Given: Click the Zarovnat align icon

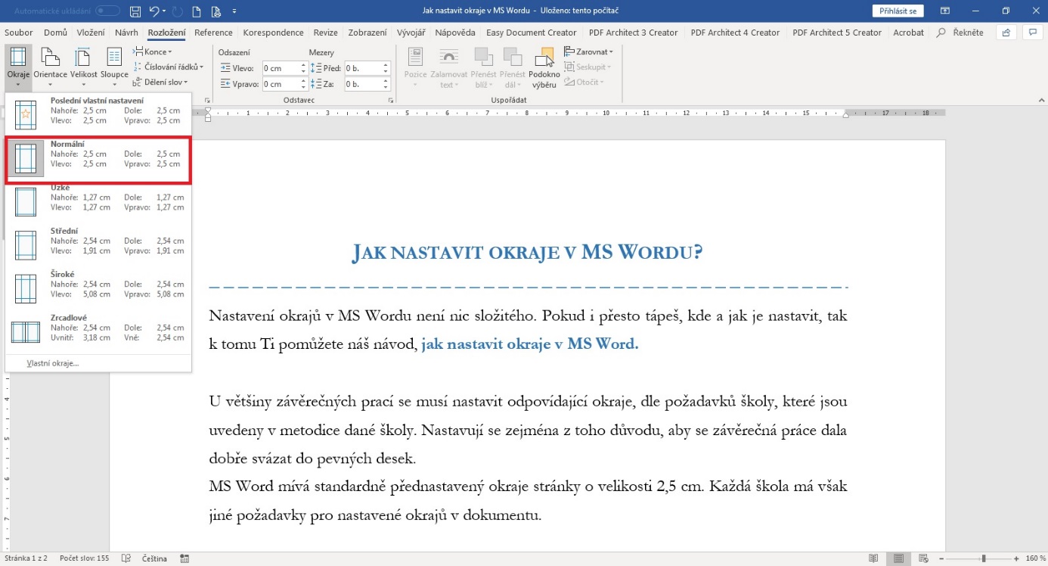Looking at the screenshot, I should pyautogui.click(x=569, y=51).
